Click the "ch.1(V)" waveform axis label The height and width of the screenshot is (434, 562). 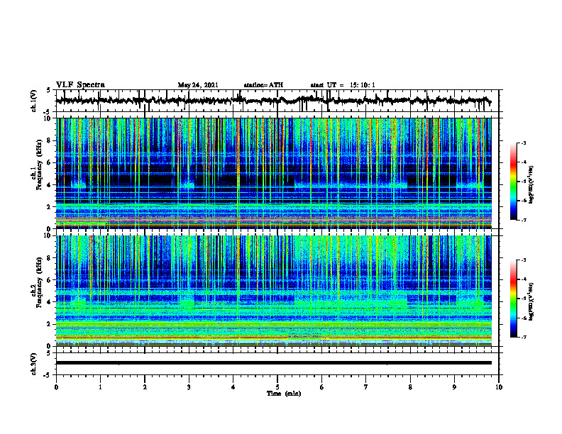pos(34,101)
